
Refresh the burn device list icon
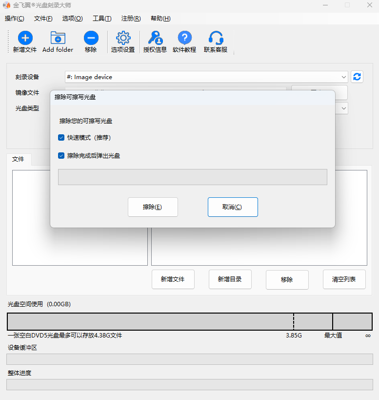358,77
